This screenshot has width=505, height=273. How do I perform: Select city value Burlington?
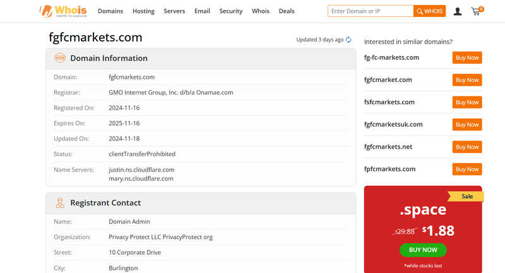pos(123,268)
